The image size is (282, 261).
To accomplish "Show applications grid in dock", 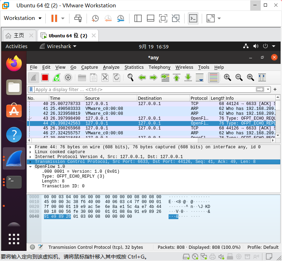I will pos(14,239).
